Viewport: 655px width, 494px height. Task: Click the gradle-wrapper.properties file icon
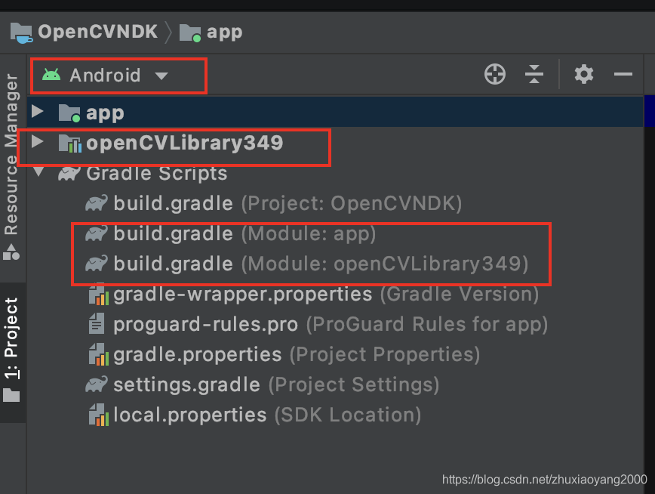pos(99,294)
